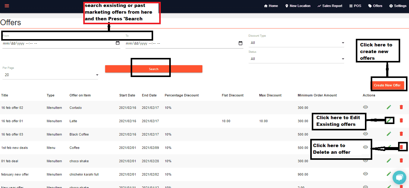Viewport: 409px width, 188px height.
Task: Click the Title column header
Action: pos(5,95)
